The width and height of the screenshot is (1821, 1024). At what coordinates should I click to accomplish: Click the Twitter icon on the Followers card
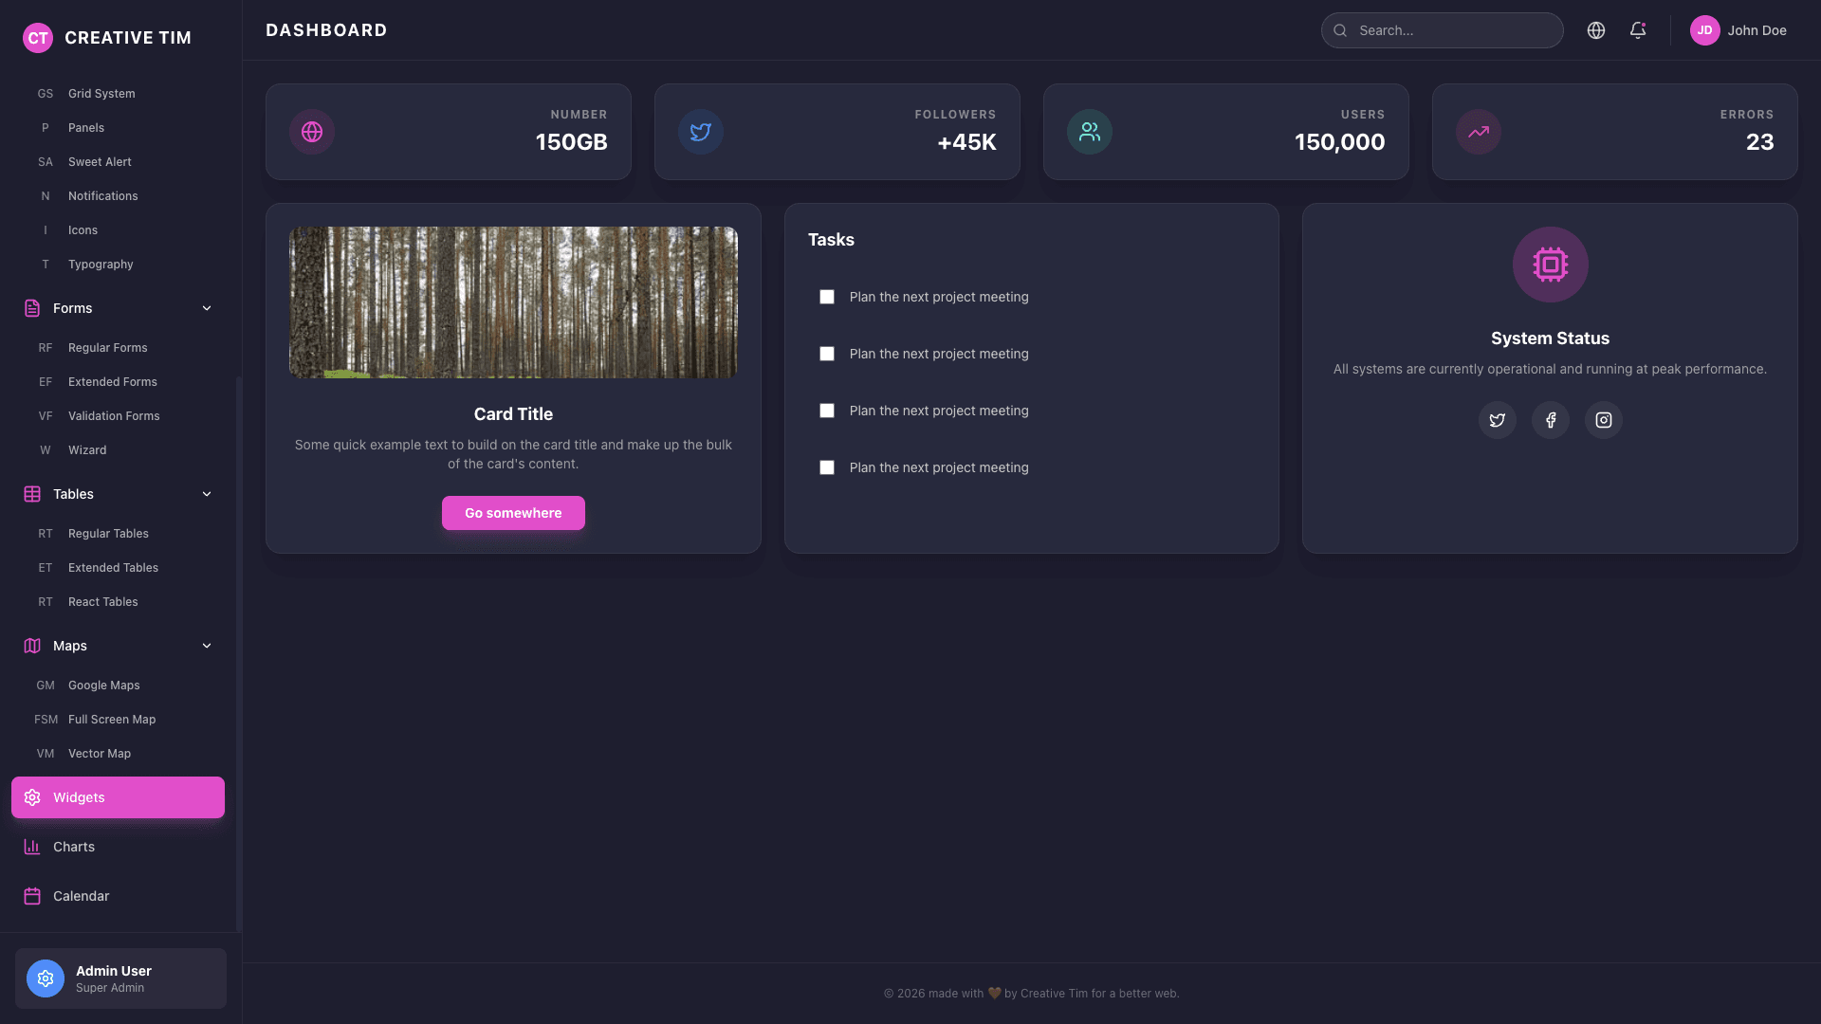pyautogui.click(x=701, y=132)
